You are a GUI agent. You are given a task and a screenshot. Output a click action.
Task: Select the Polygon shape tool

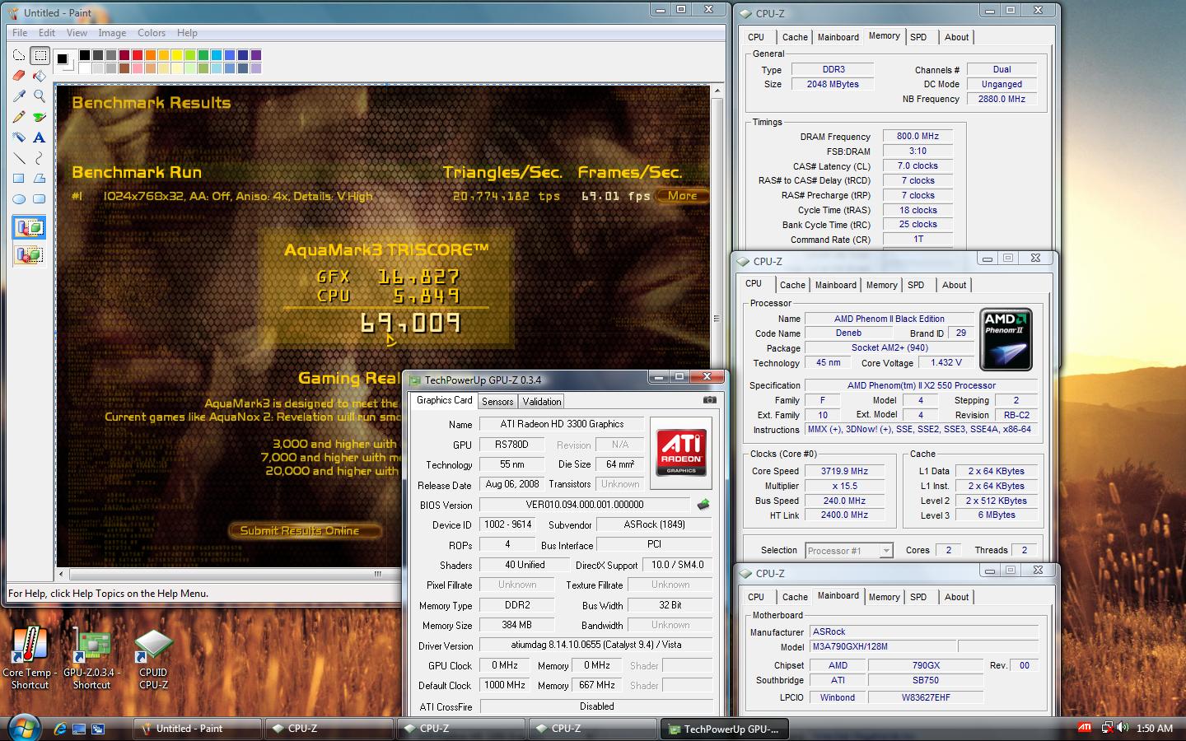(40, 179)
